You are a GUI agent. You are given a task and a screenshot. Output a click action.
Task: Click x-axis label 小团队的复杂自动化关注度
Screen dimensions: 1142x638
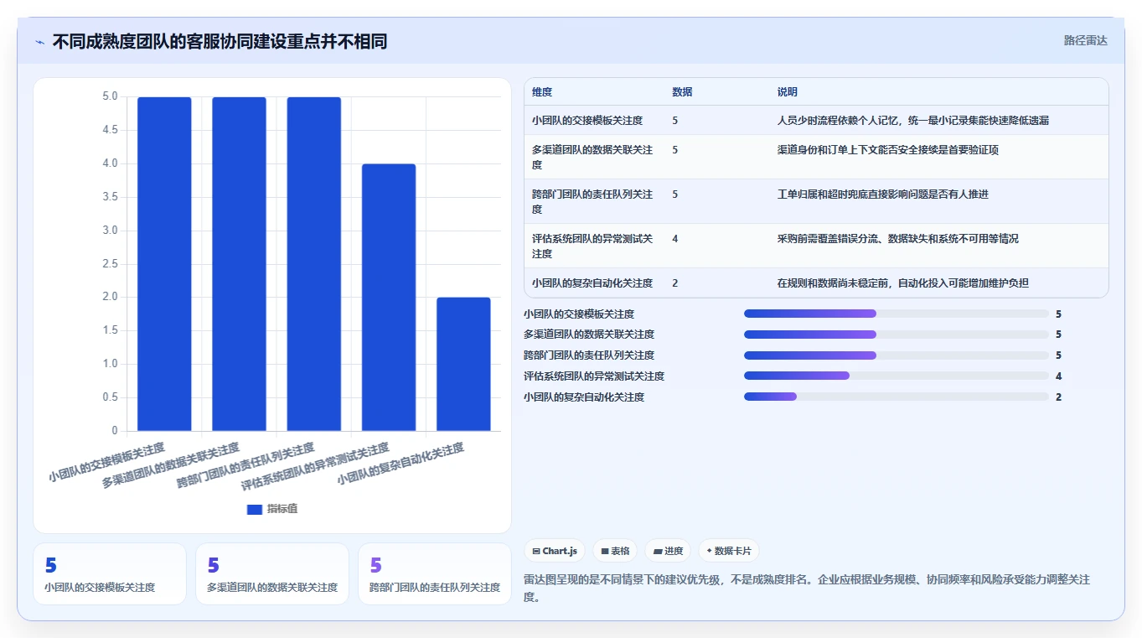400,464
